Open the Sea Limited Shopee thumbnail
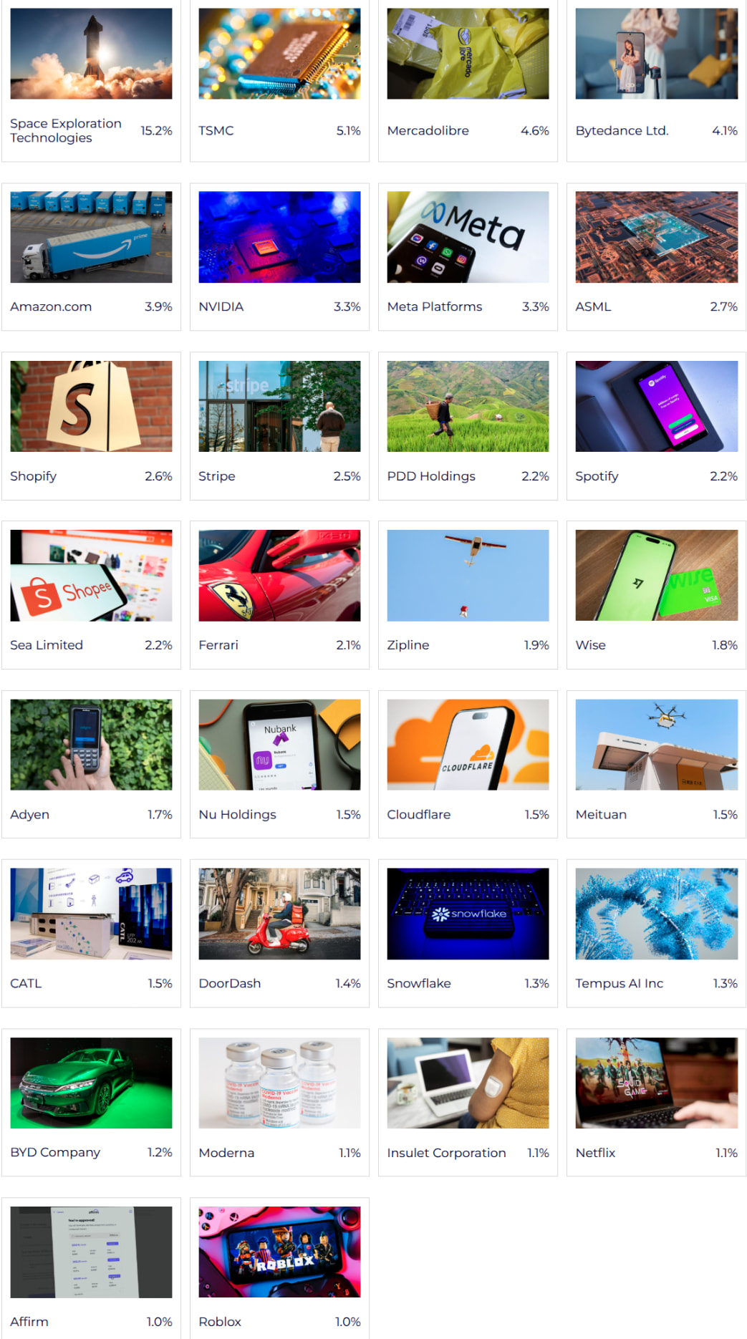747x1339 pixels. click(91, 576)
